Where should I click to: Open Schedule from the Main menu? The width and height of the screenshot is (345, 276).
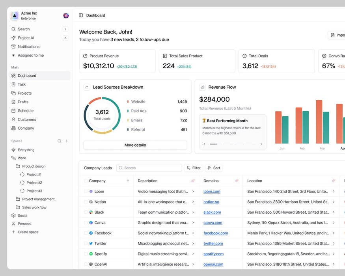pyautogui.click(x=26, y=111)
